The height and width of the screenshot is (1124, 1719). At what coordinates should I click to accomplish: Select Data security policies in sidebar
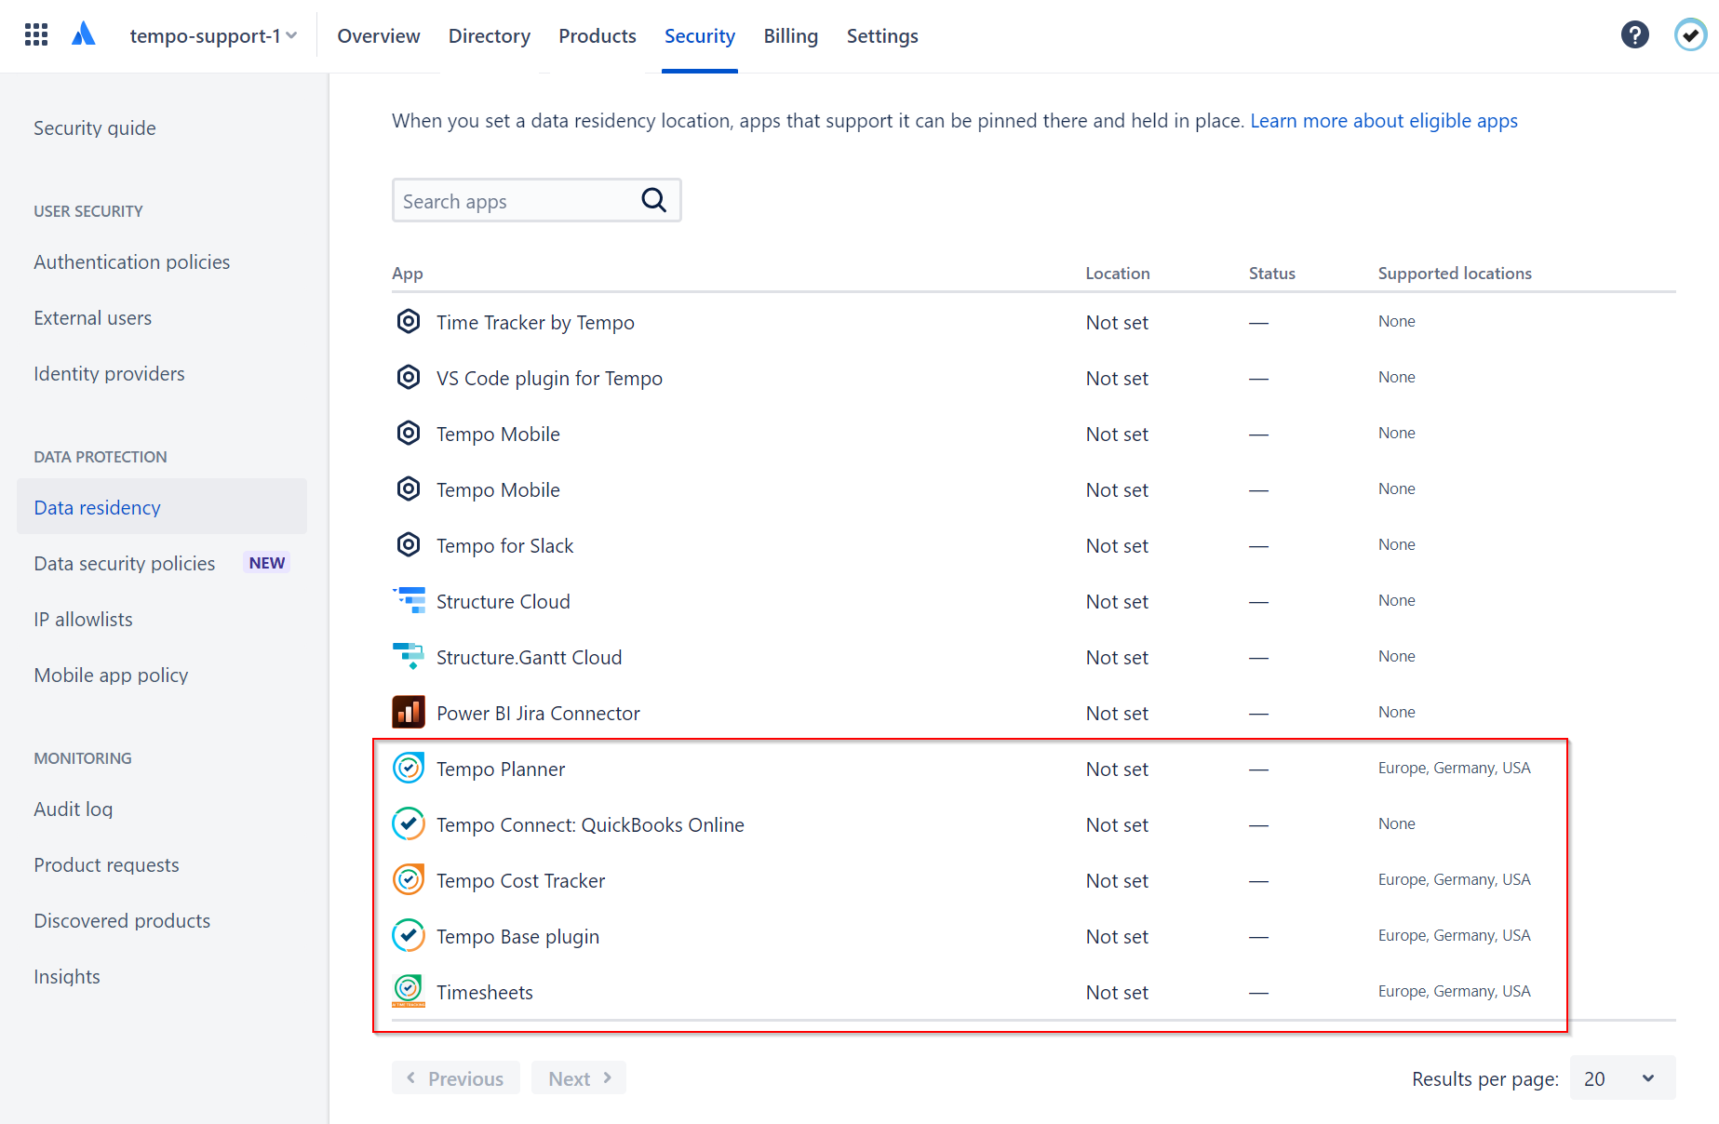[x=125, y=564]
